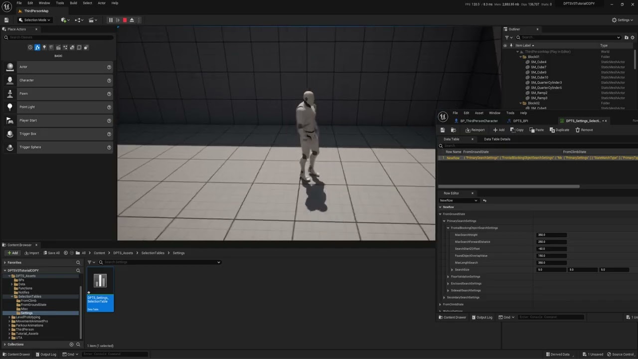Click the FoundObjectOverlapValue field

(551, 256)
